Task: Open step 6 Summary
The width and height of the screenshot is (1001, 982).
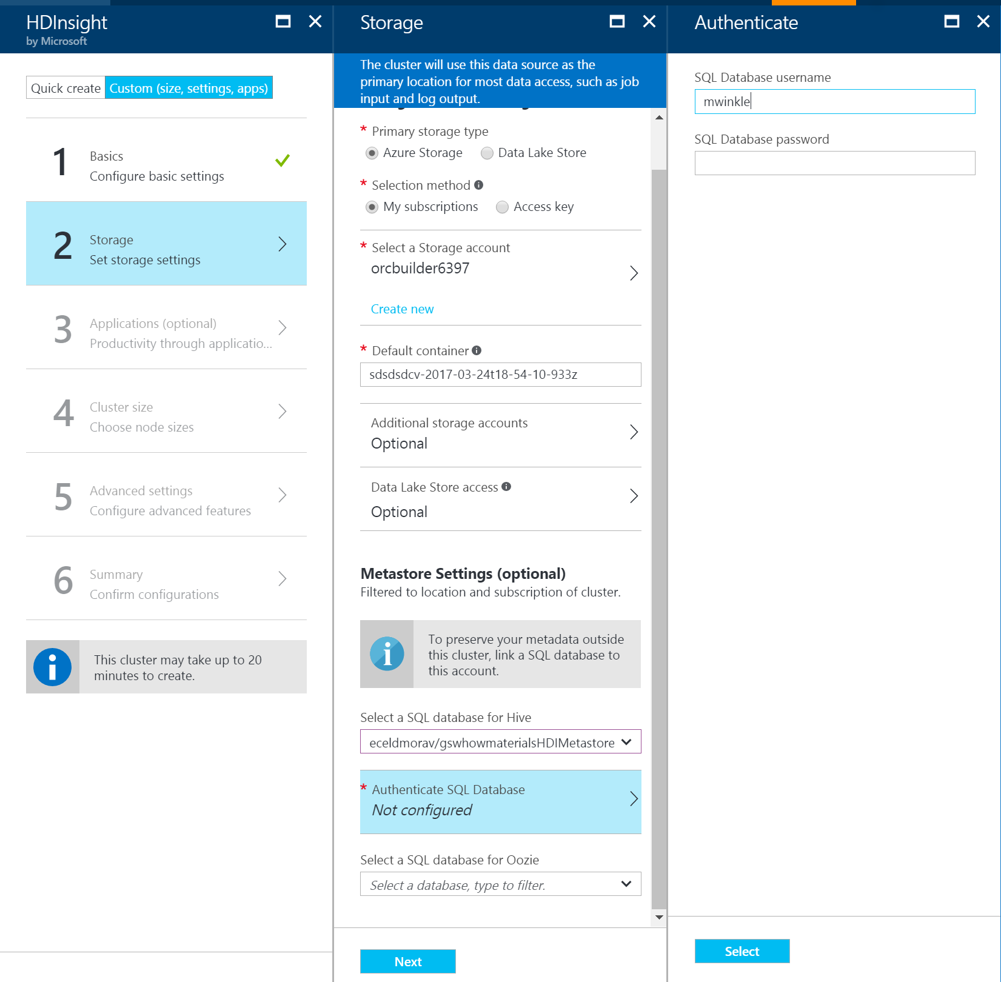Action: 166,578
